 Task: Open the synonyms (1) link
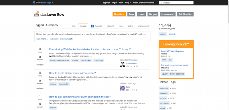pyautogui.click(x=66, y=39)
